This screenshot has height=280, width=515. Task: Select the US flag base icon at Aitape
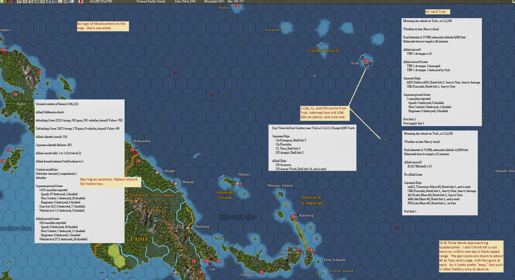pos(157,172)
